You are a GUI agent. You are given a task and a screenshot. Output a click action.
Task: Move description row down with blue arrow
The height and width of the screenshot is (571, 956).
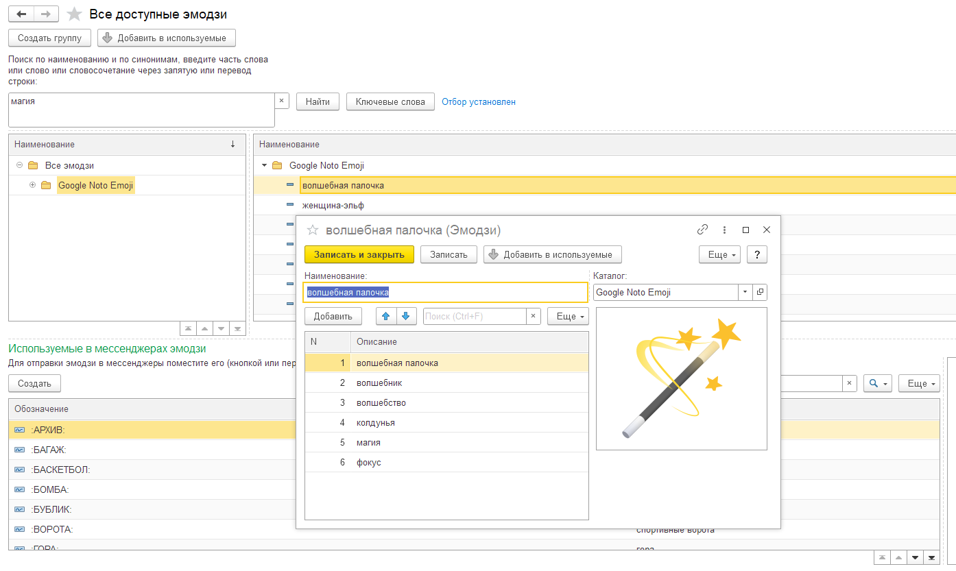pyautogui.click(x=406, y=316)
